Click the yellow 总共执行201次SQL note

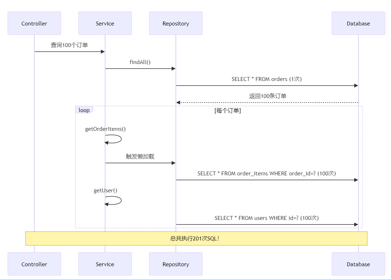196,238
